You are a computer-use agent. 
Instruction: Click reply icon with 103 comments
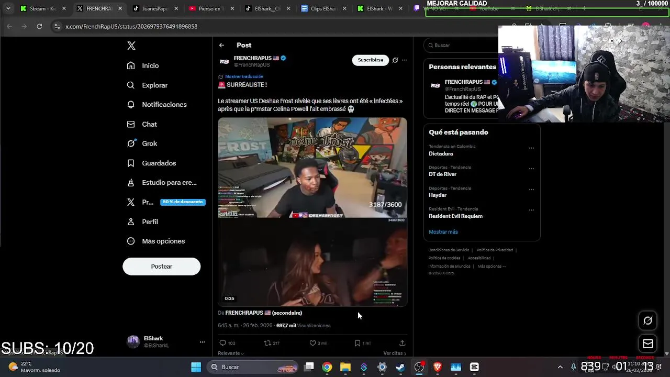(227, 343)
